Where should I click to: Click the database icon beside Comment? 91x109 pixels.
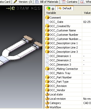pyautogui.click(x=47, y=17)
